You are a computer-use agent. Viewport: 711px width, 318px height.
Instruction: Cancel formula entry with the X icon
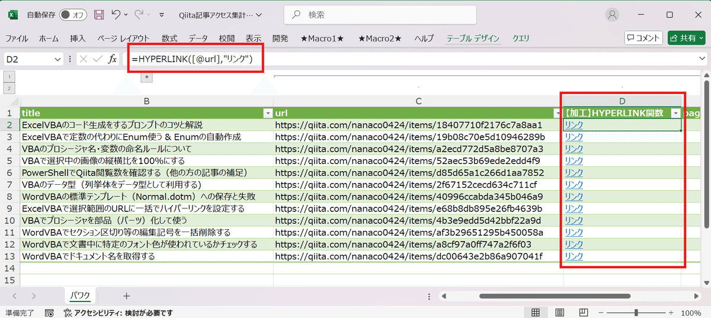[84, 59]
